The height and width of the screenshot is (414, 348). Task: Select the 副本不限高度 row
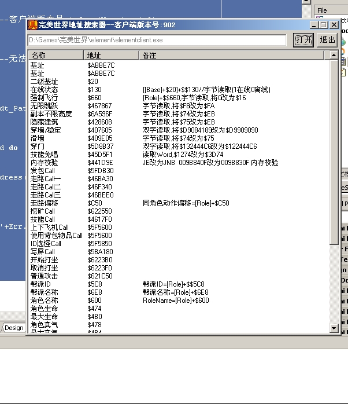[179, 114]
